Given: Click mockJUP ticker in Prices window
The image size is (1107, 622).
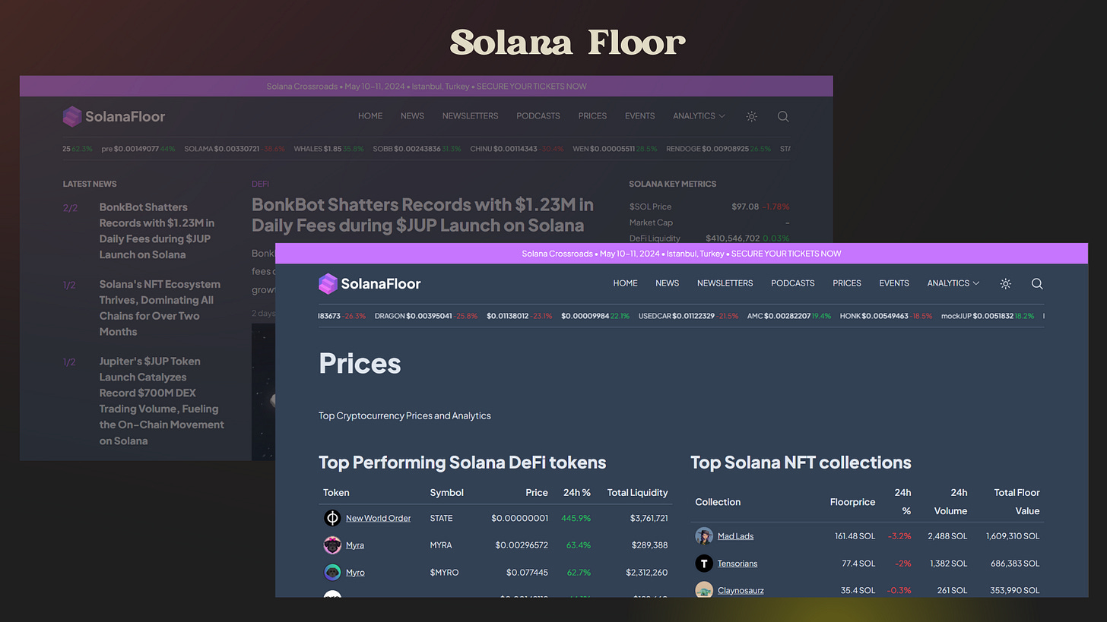Looking at the screenshot, I should (988, 316).
